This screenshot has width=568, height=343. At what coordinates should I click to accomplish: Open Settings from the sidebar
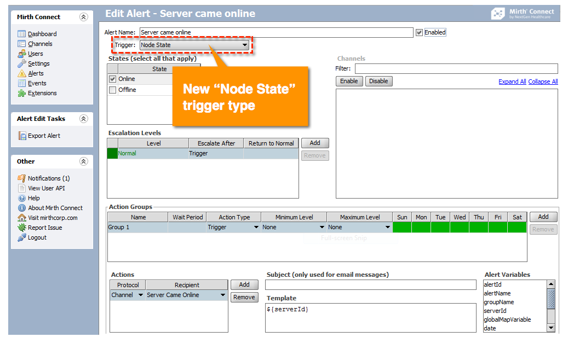39,63
